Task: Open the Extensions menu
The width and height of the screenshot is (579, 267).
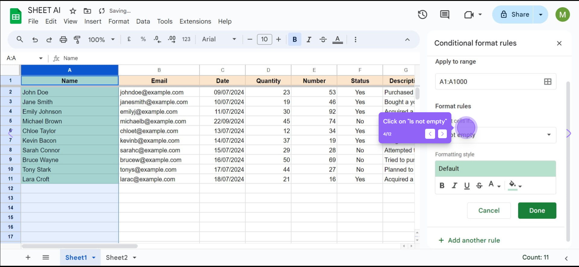Action: point(195,21)
